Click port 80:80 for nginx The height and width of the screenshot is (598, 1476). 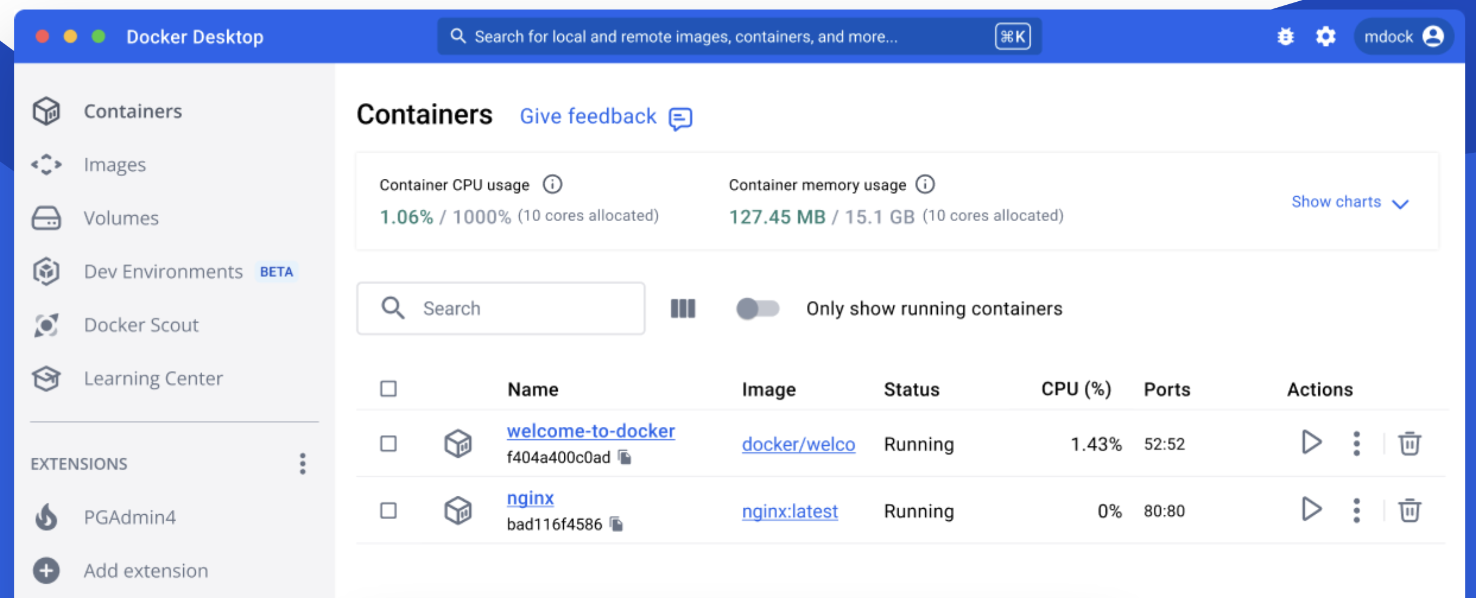(x=1164, y=511)
